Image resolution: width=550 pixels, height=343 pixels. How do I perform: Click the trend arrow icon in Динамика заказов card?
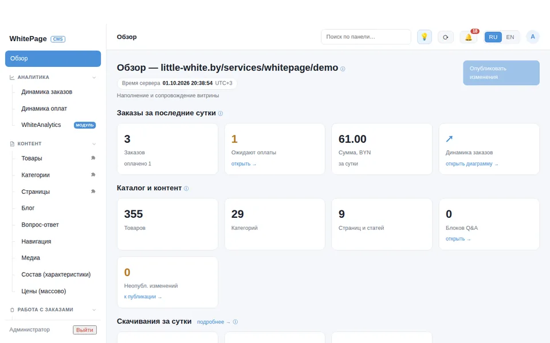[449, 139]
